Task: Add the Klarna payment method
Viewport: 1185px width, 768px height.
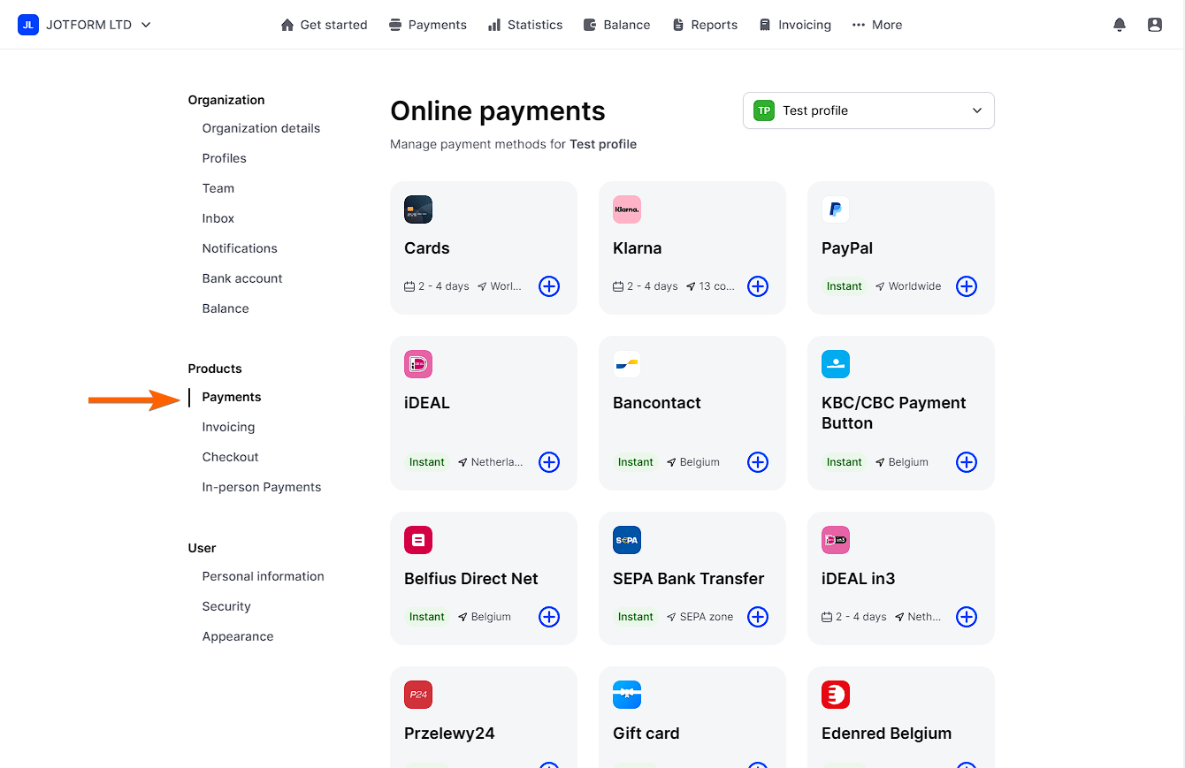Action: click(x=758, y=286)
